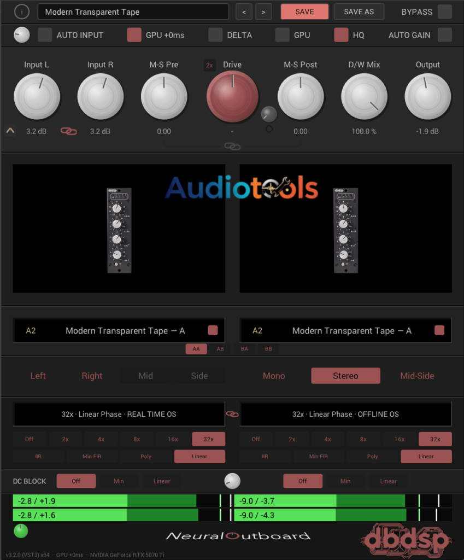Enable the AUTO INPUT checkbox
464x560 pixels.
point(45,35)
